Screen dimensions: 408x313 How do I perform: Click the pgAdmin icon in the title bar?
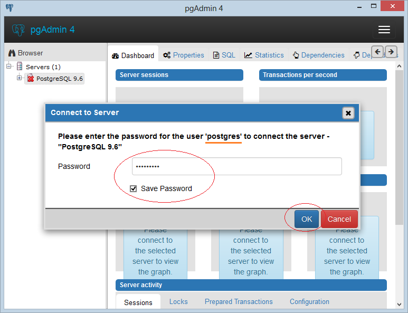(x=10, y=8)
